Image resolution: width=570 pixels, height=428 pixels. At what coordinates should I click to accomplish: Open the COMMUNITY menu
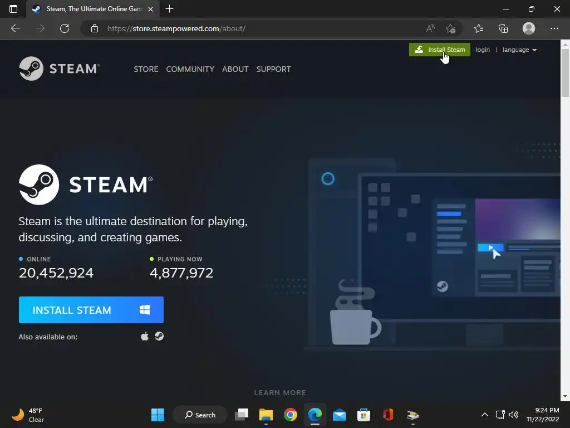(190, 69)
